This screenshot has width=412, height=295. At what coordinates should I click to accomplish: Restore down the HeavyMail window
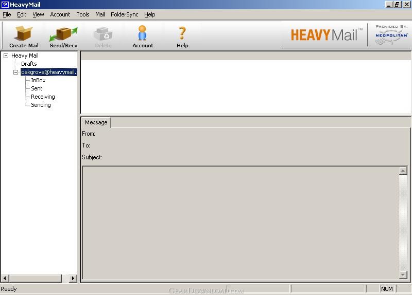(x=397, y=5)
